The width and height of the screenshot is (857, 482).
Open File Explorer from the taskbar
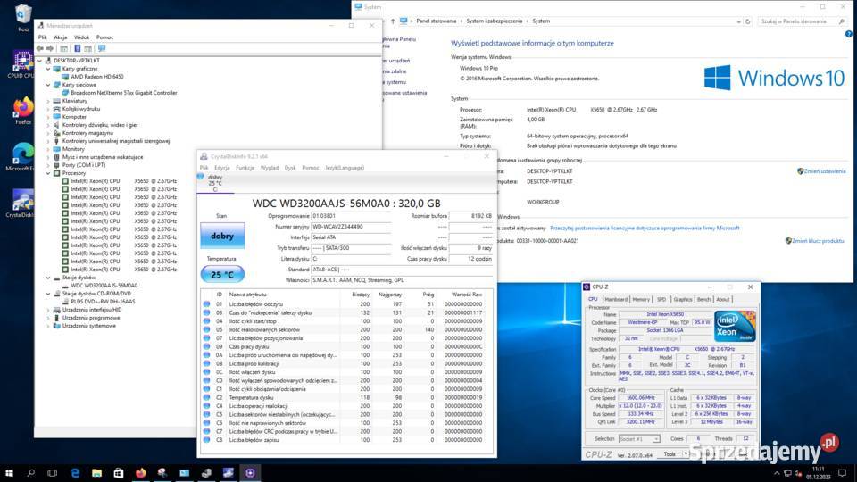pyautogui.click(x=96, y=473)
